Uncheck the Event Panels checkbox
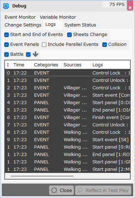 tap(6, 44)
